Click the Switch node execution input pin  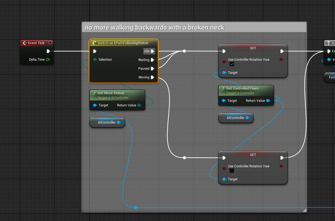tap(95, 51)
